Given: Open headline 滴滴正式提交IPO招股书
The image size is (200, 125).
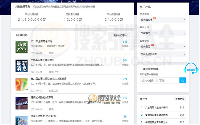Looking at the screenshot, I should tap(43, 116).
